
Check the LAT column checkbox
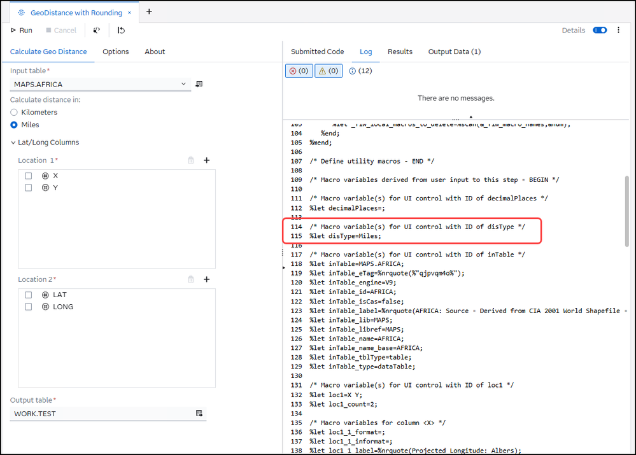coord(29,295)
